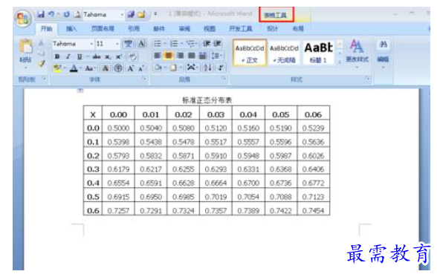This screenshot has height=277, width=437.
Task: Increase the paragraph indent
Action: point(218,44)
